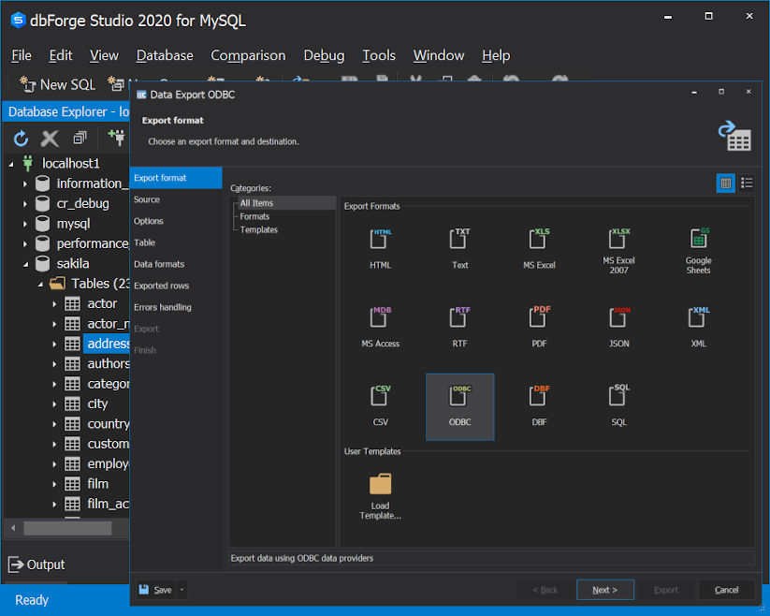Screen dimensions: 770x616
Task: Collapse the localhost1 connection node
Action: pos(11,164)
